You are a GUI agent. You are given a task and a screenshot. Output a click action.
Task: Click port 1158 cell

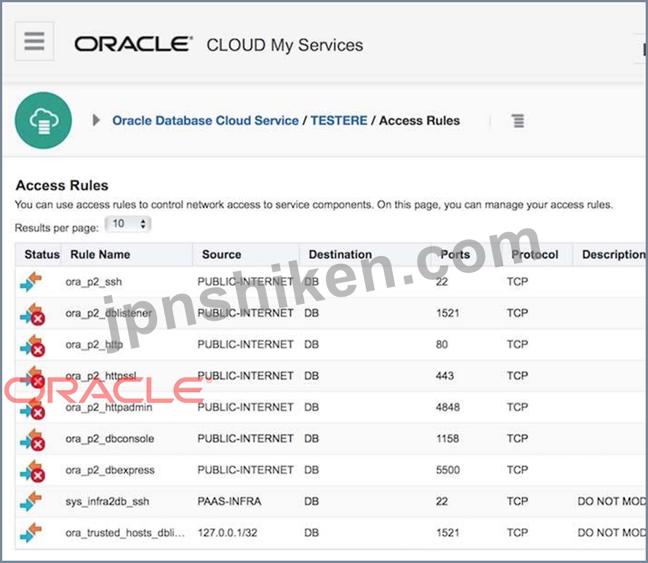447,439
